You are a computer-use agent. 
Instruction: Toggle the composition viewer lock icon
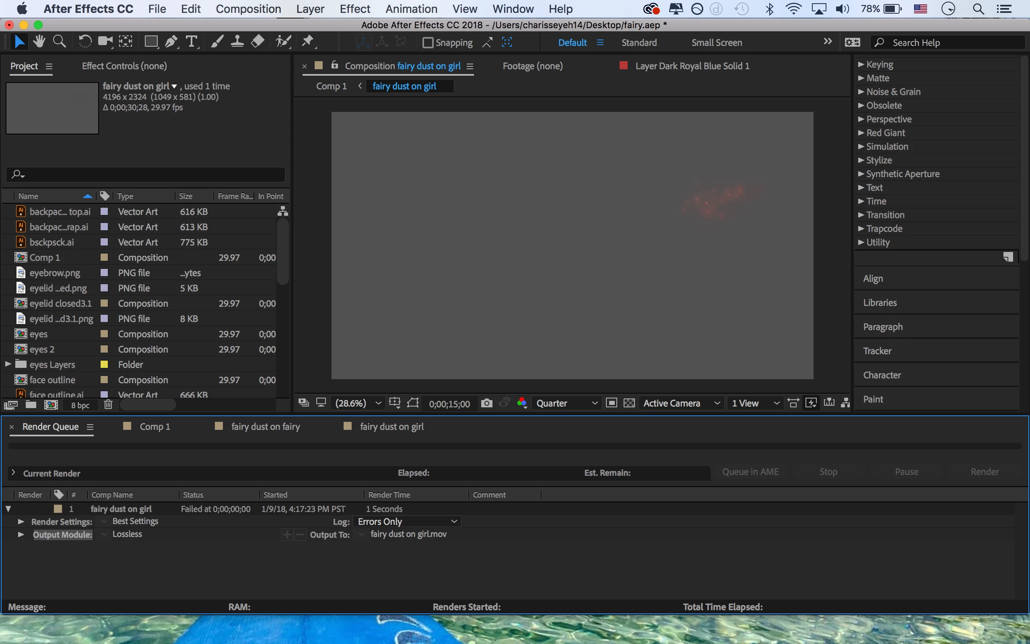[334, 65]
